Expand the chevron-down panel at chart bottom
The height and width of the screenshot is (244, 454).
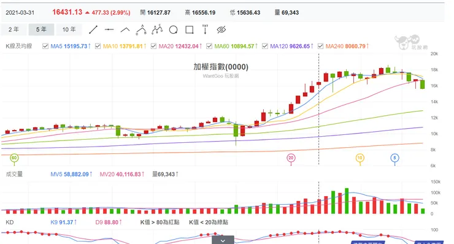point(223,240)
